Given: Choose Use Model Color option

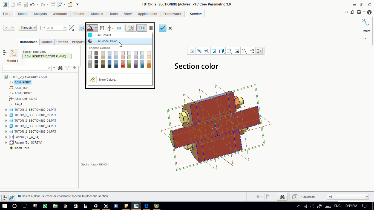Looking at the screenshot, I should 106,41.
